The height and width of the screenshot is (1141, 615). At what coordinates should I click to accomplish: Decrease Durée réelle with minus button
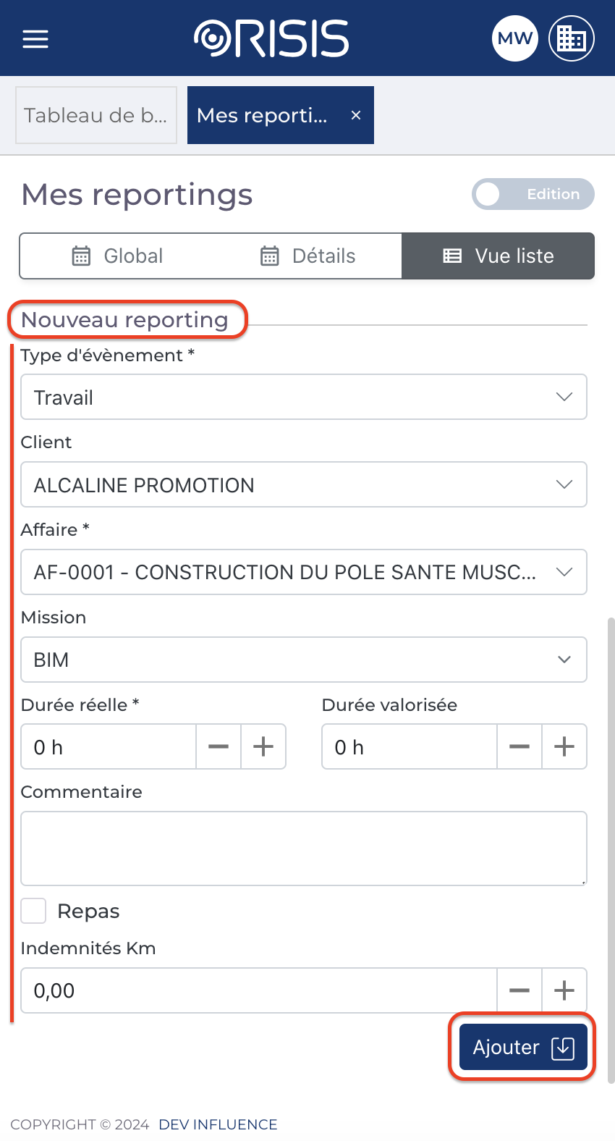pyautogui.click(x=219, y=746)
